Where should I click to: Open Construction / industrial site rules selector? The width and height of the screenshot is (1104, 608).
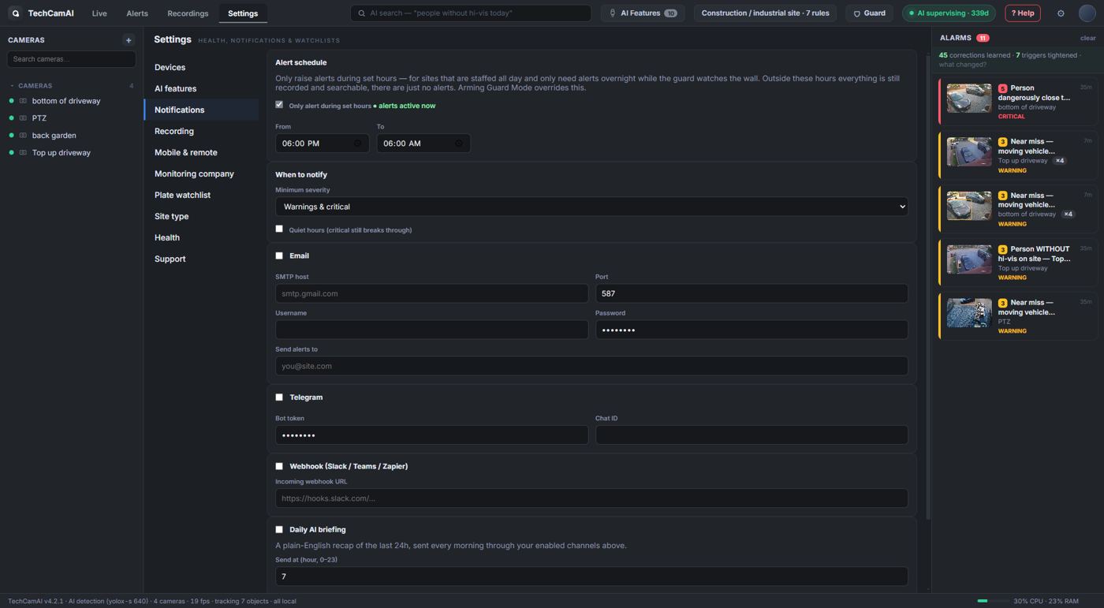(765, 13)
